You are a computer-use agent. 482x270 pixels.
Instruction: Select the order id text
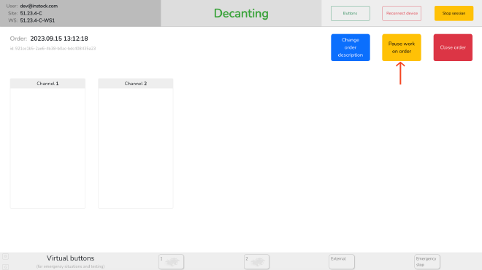(53, 49)
